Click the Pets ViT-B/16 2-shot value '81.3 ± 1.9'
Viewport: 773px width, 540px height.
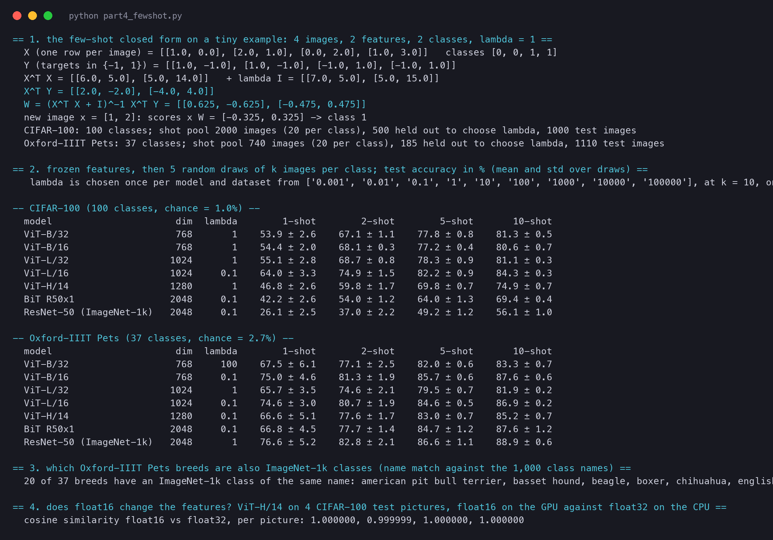click(x=366, y=377)
